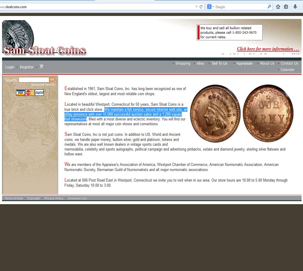Open the Shopping menu item
Image resolution: width=303 pixels, height=271 pixels.
tap(183, 63)
